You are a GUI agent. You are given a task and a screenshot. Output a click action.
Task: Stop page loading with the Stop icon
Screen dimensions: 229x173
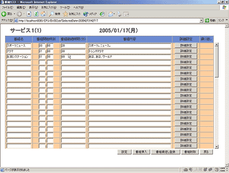(x=29, y=14)
